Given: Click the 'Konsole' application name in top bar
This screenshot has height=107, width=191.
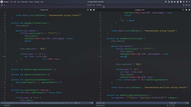Looking at the screenshot, I should coord(6,2).
